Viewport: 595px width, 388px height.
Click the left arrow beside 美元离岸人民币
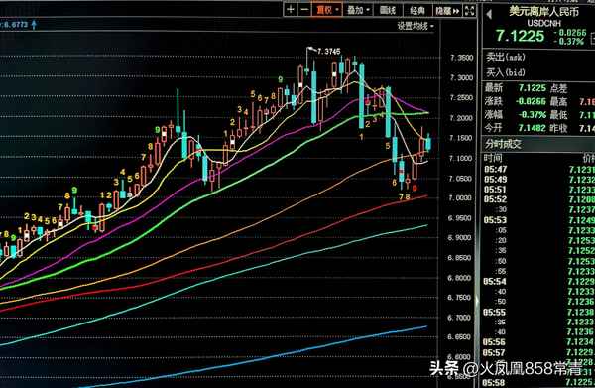489,15
